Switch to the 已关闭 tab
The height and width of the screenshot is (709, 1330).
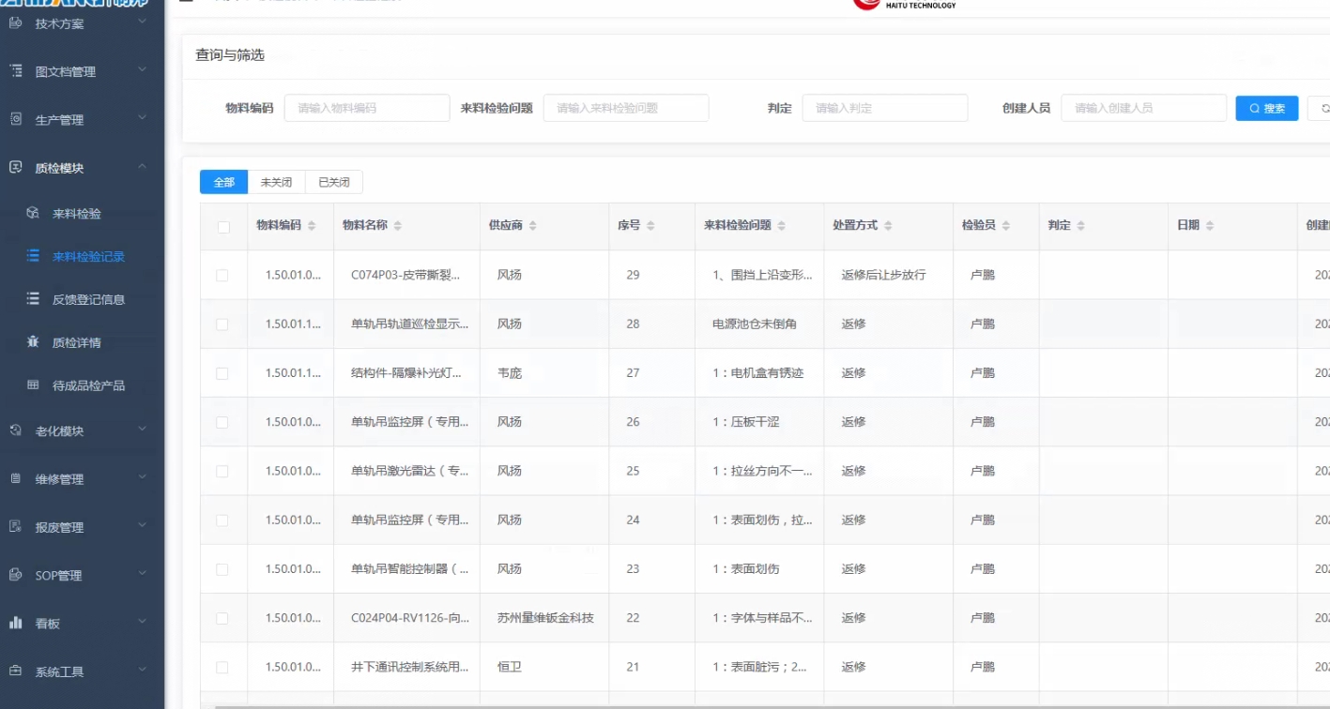click(x=334, y=182)
